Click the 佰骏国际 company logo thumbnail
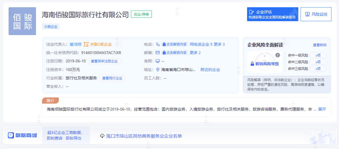The width and height of the screenshot is (339, 149). 22,21
